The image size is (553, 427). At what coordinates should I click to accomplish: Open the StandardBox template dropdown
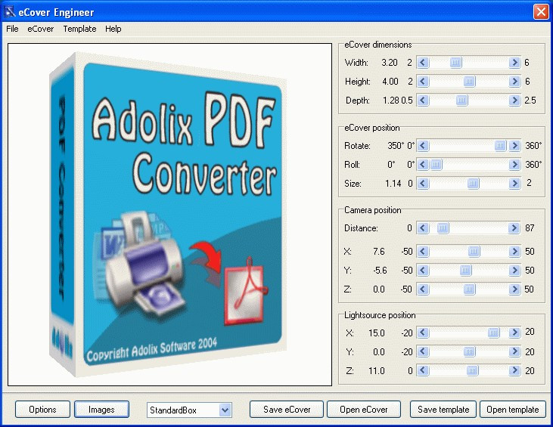coord(225,410)
